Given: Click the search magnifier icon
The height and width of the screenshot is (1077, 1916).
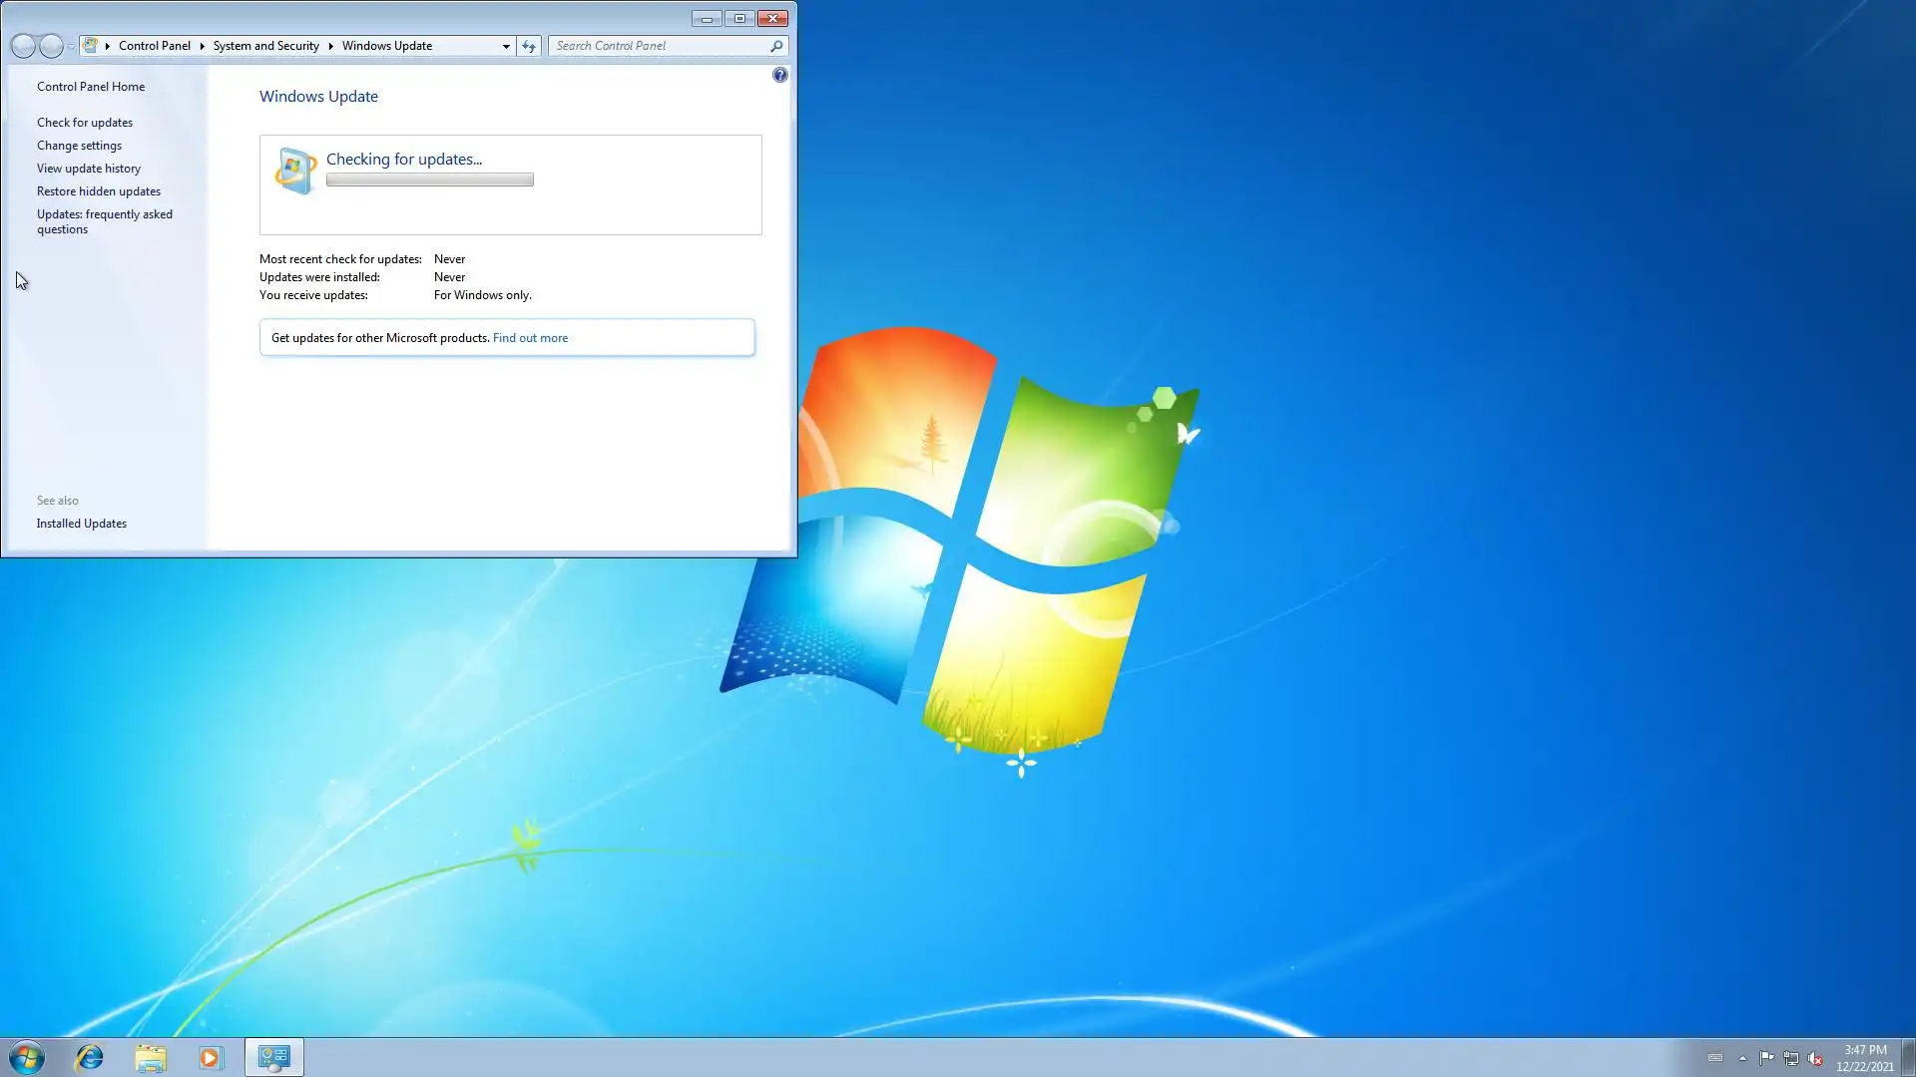Looking at the screenshot, I should point(776,46).
